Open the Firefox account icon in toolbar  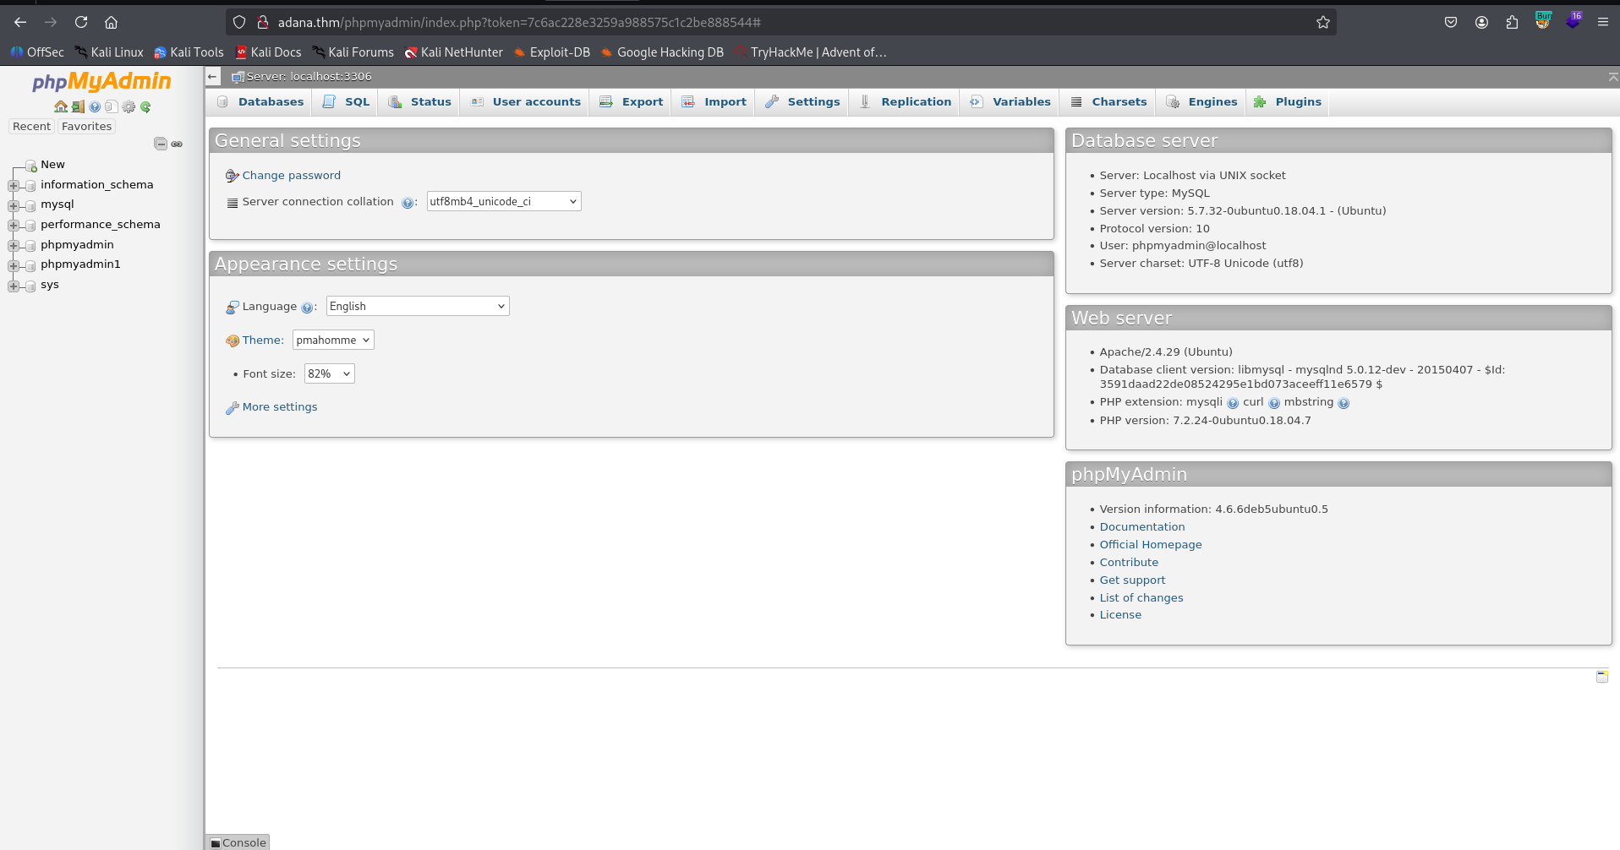(x=1480, y=22)
